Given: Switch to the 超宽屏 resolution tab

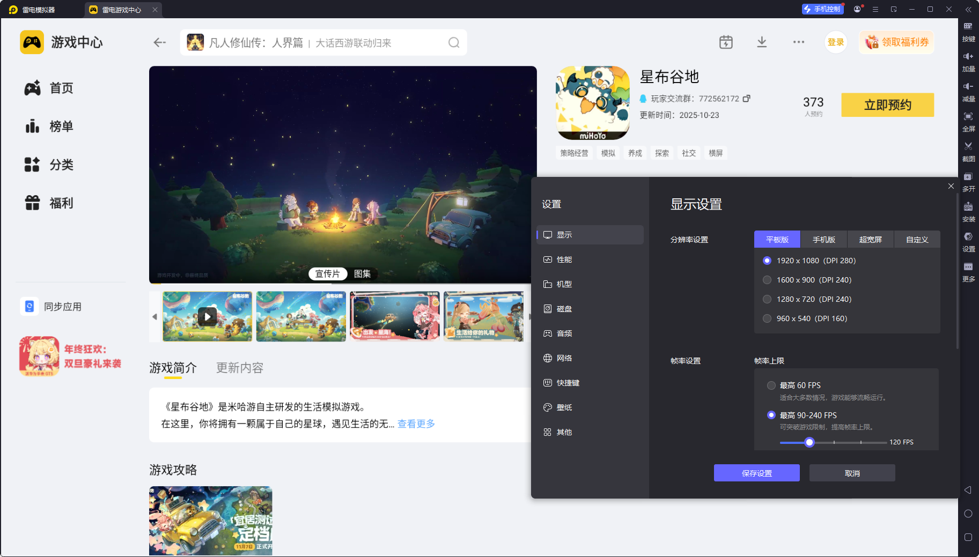Looking at the screenshot, I should [x=871, y=239].
